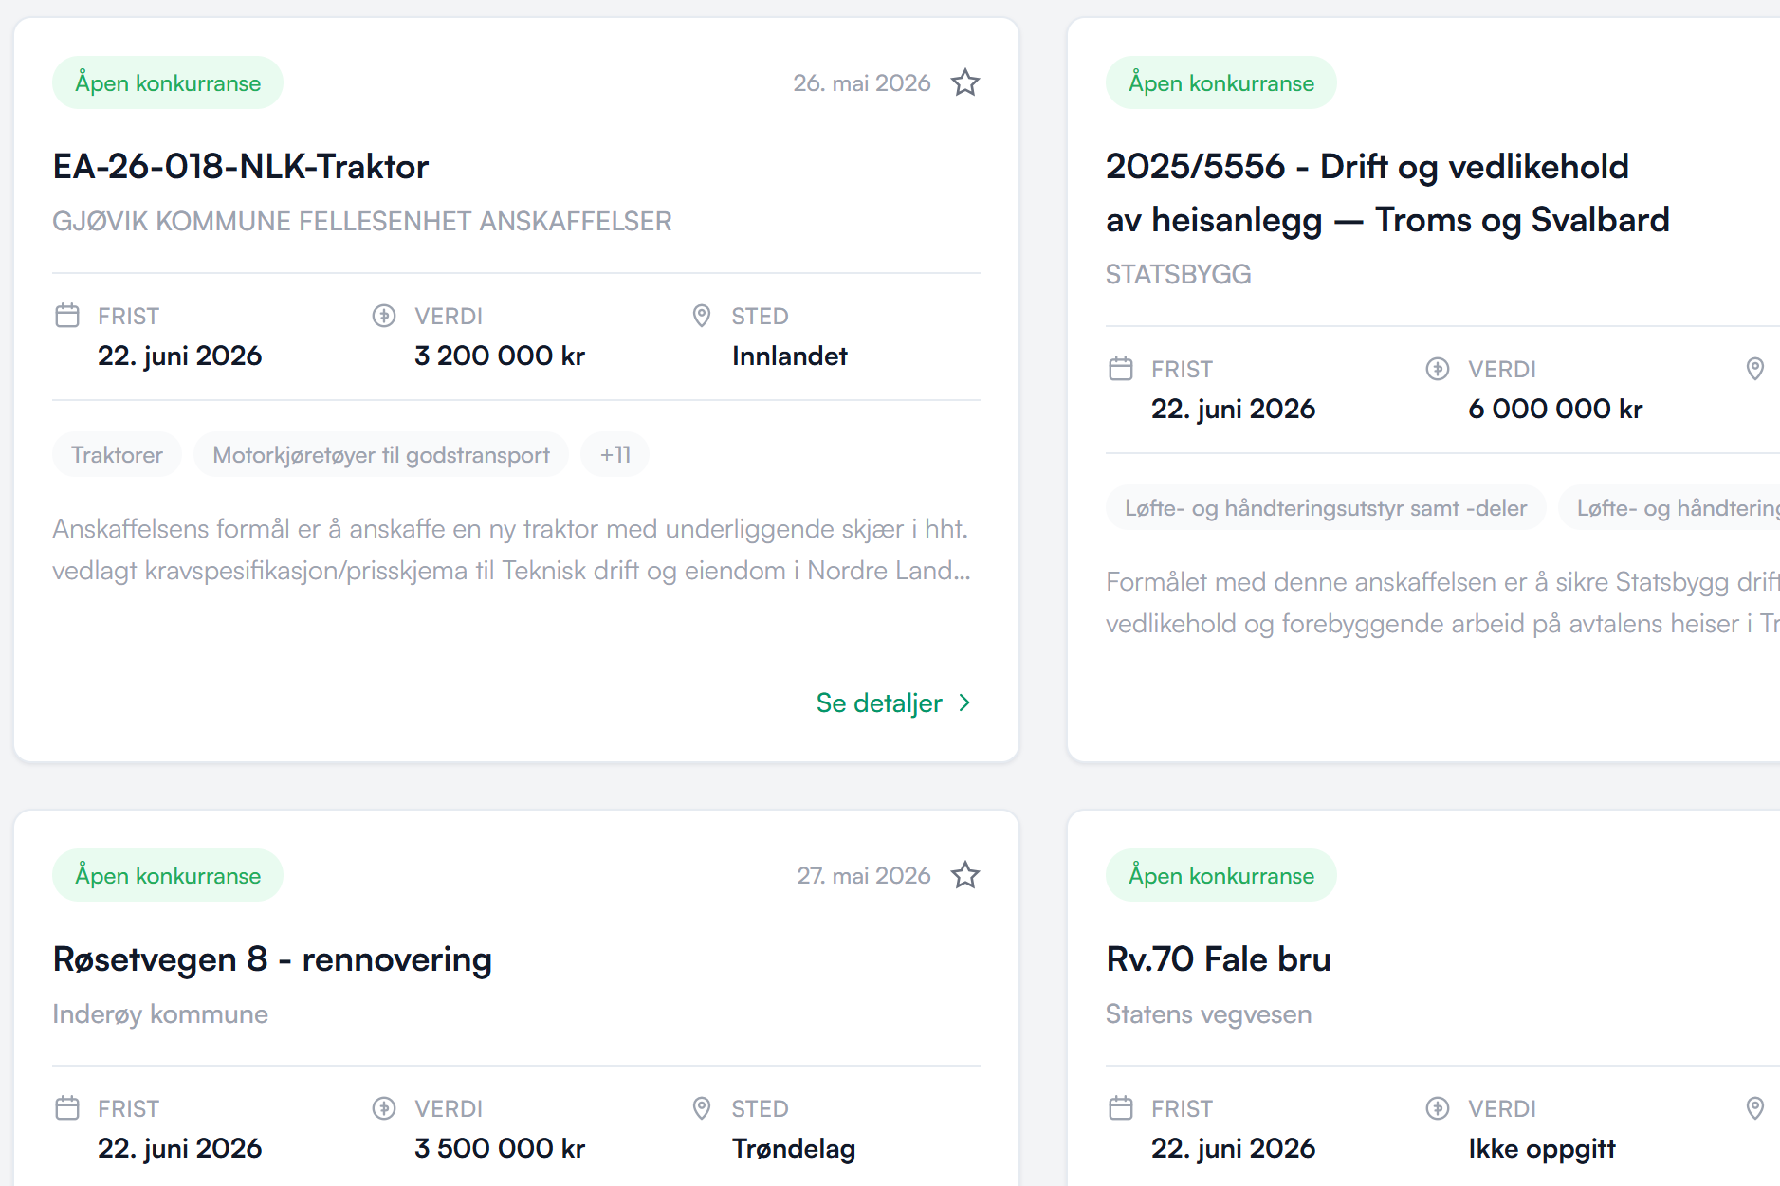The height and width of the screenshot is (1186, 1780).
Task: Star the Røsetvegen 8 - rennovering tender
Action: point(965,875)
